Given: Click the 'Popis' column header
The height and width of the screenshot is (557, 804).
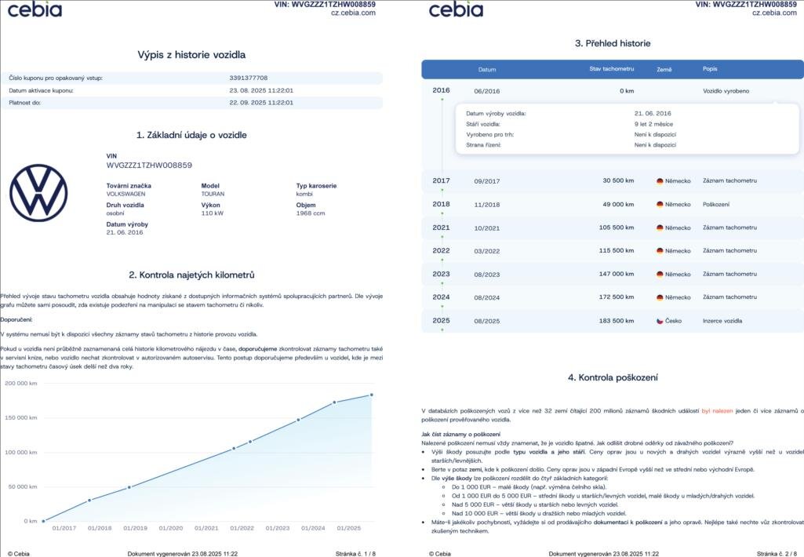Looking at the screenshot, I should (710, 69).
